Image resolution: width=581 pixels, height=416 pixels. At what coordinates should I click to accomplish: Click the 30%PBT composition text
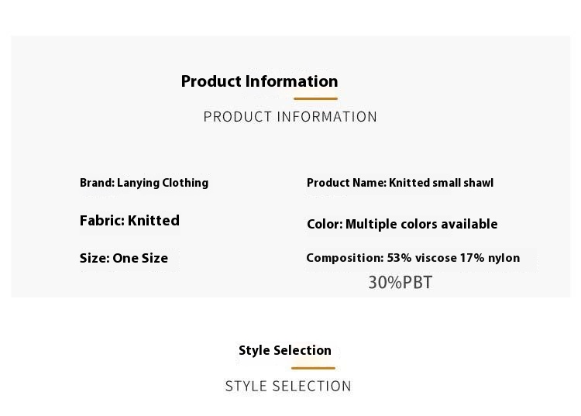click(401, 282)
